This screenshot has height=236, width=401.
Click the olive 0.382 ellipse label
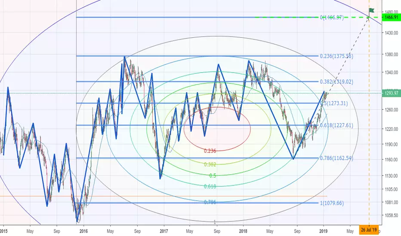pyautogui.click(x=210, y=164)
